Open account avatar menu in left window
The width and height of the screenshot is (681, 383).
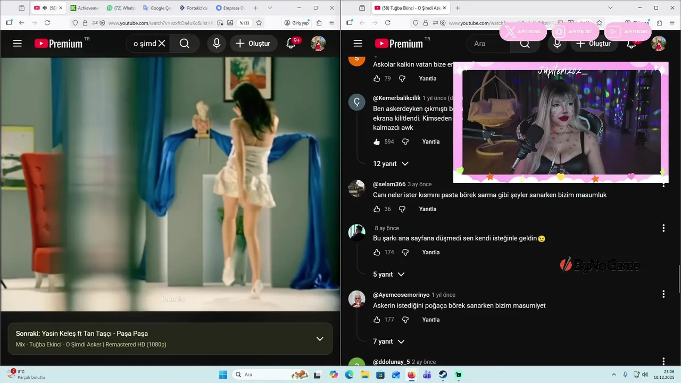(x=318, y=44)
